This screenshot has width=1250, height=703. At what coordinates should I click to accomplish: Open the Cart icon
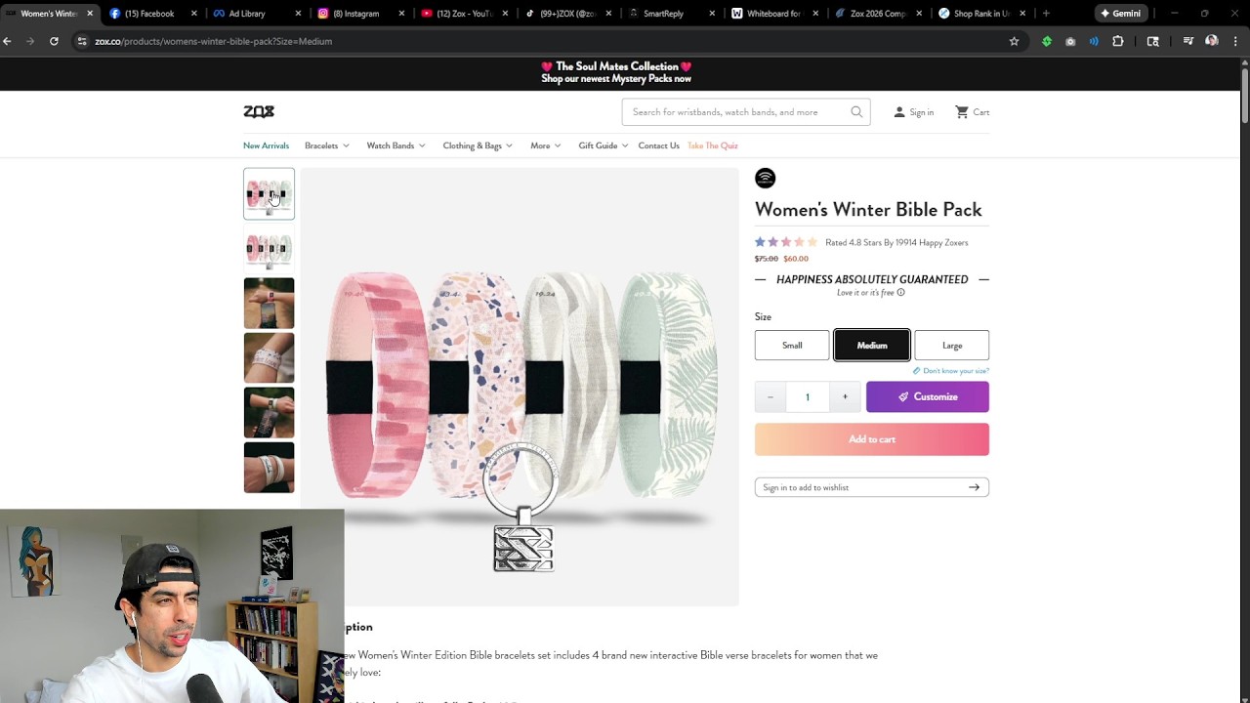(x=962, y=112)
